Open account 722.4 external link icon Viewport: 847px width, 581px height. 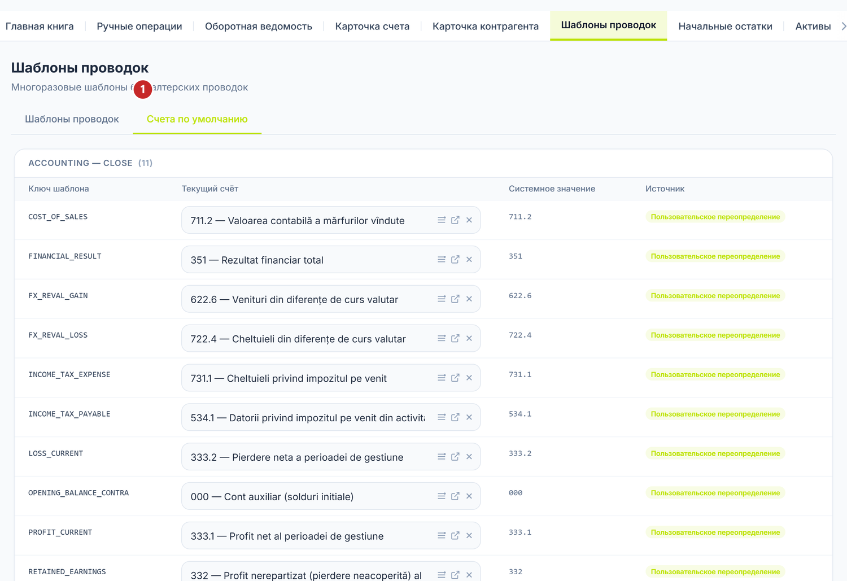(x=455, y=339)
